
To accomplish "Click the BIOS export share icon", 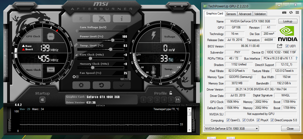I will pyautogui.click(x=280, y=46).
